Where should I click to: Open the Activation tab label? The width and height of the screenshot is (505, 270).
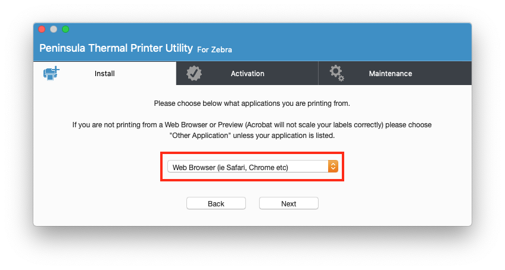[x=247, y=74]
